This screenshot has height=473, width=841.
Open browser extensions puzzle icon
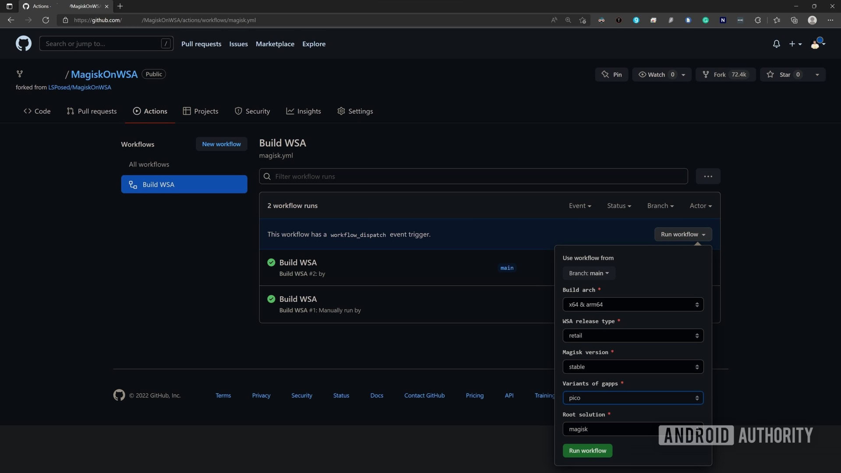click(757, 20)
